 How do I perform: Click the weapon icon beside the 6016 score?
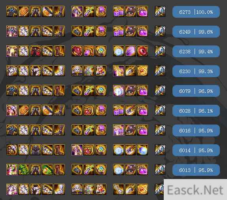point(160,130)
